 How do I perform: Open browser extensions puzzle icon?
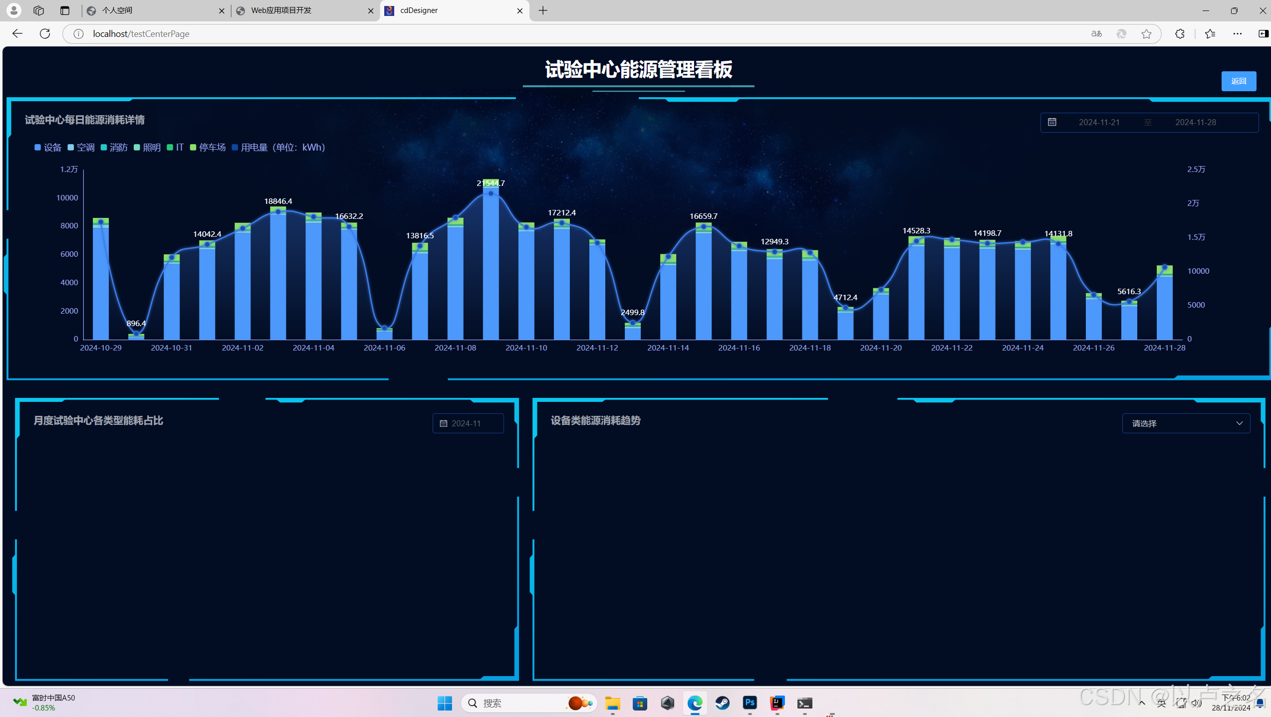1180,34
